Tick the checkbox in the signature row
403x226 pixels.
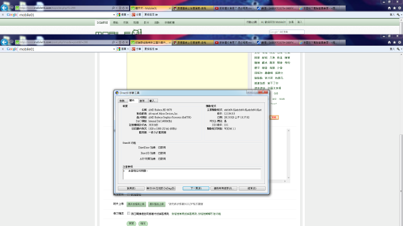click(x=128, y=213)
